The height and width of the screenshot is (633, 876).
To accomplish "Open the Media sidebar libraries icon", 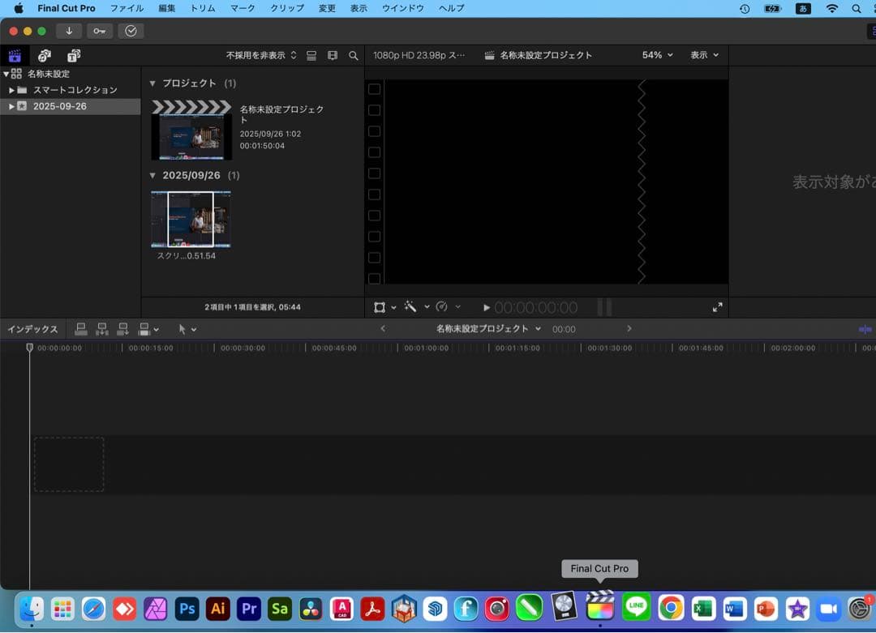I will [14, 55].
